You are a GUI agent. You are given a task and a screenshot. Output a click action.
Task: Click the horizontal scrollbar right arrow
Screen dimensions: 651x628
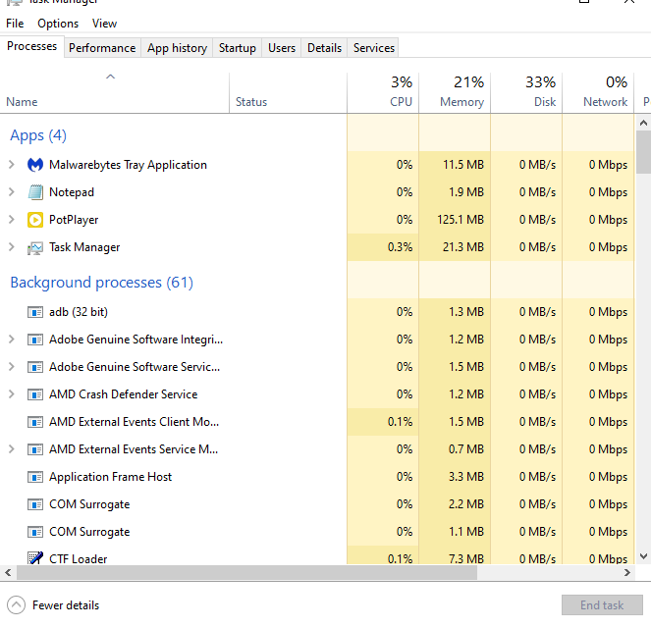coord(626,573)
